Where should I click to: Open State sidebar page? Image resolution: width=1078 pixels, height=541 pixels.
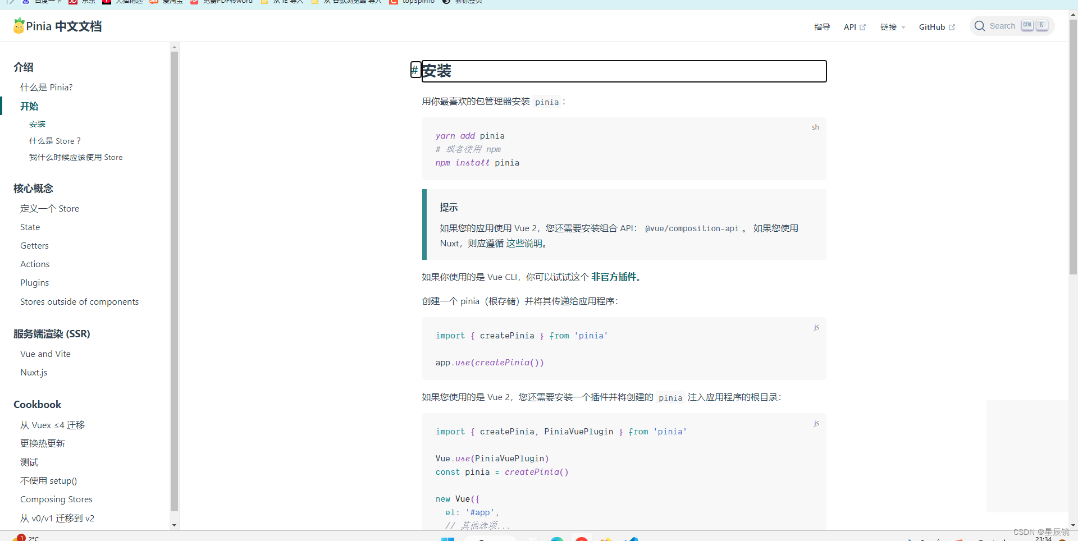click(x=30, y=227)
